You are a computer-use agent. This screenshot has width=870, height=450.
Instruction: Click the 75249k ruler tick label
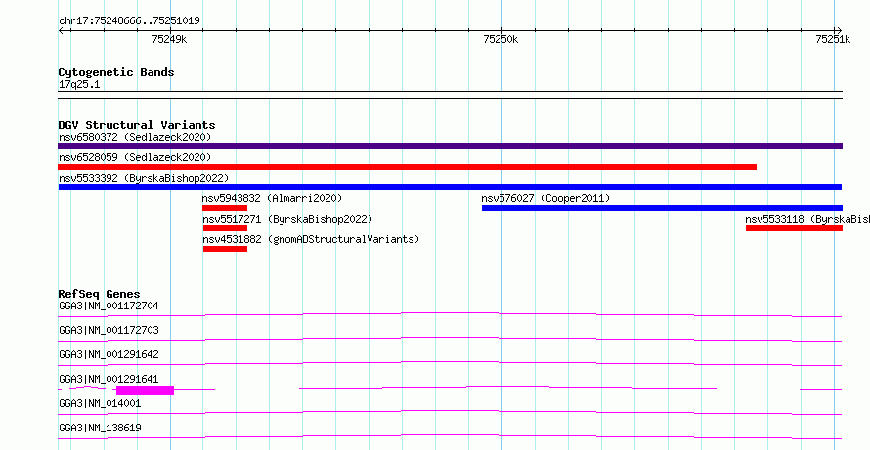coord(169,39)
